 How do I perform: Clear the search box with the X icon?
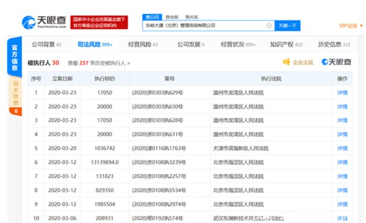tap(269, 26)
